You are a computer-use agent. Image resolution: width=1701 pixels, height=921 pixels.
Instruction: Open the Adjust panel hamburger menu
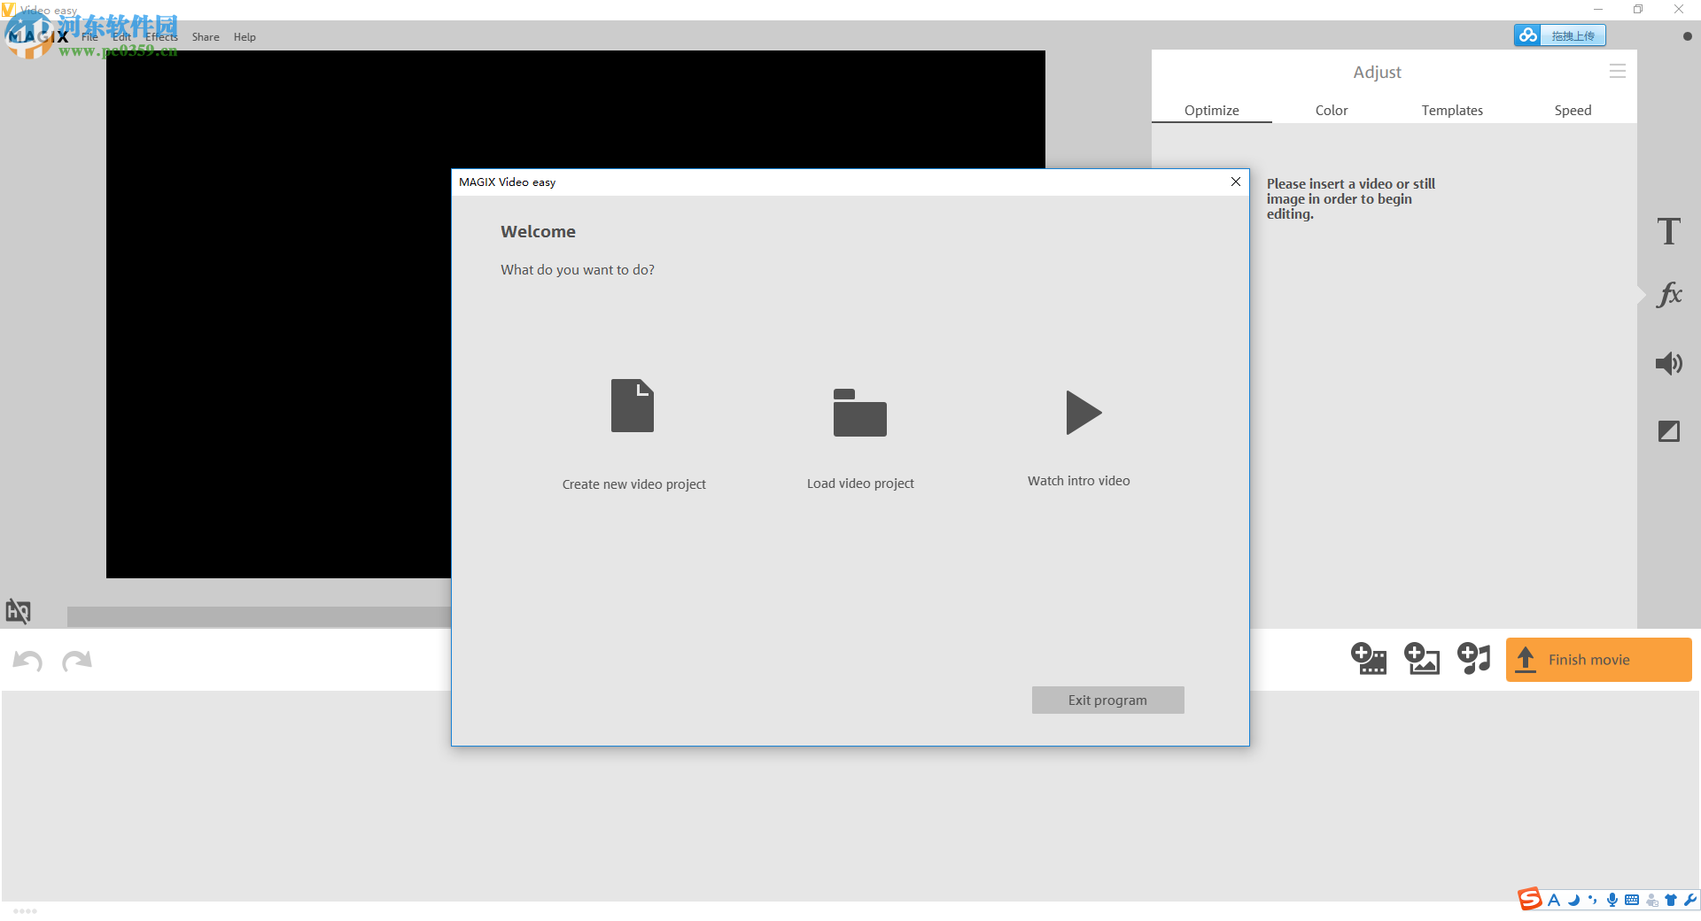pyautogui.click(x=1618, y=71)
